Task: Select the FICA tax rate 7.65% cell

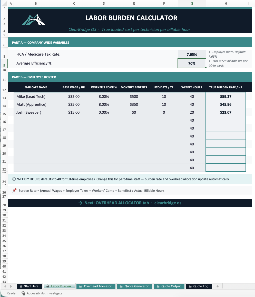Action: pyautogui.click(x=192, y=54)
